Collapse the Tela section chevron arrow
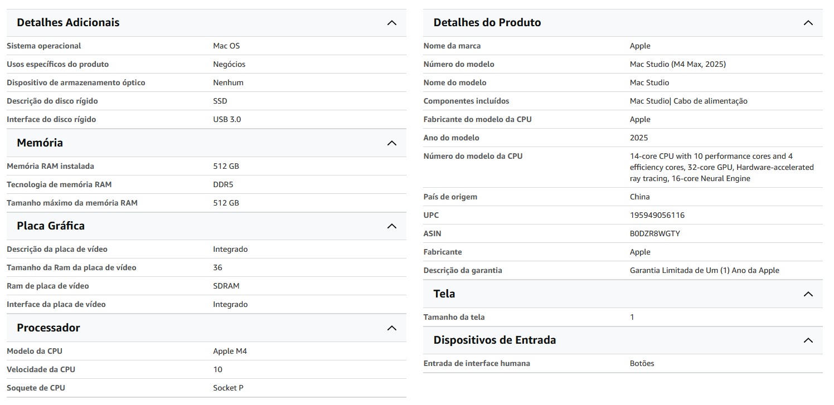834x405 pixels. pyautogui.click(x=808, y=294)
